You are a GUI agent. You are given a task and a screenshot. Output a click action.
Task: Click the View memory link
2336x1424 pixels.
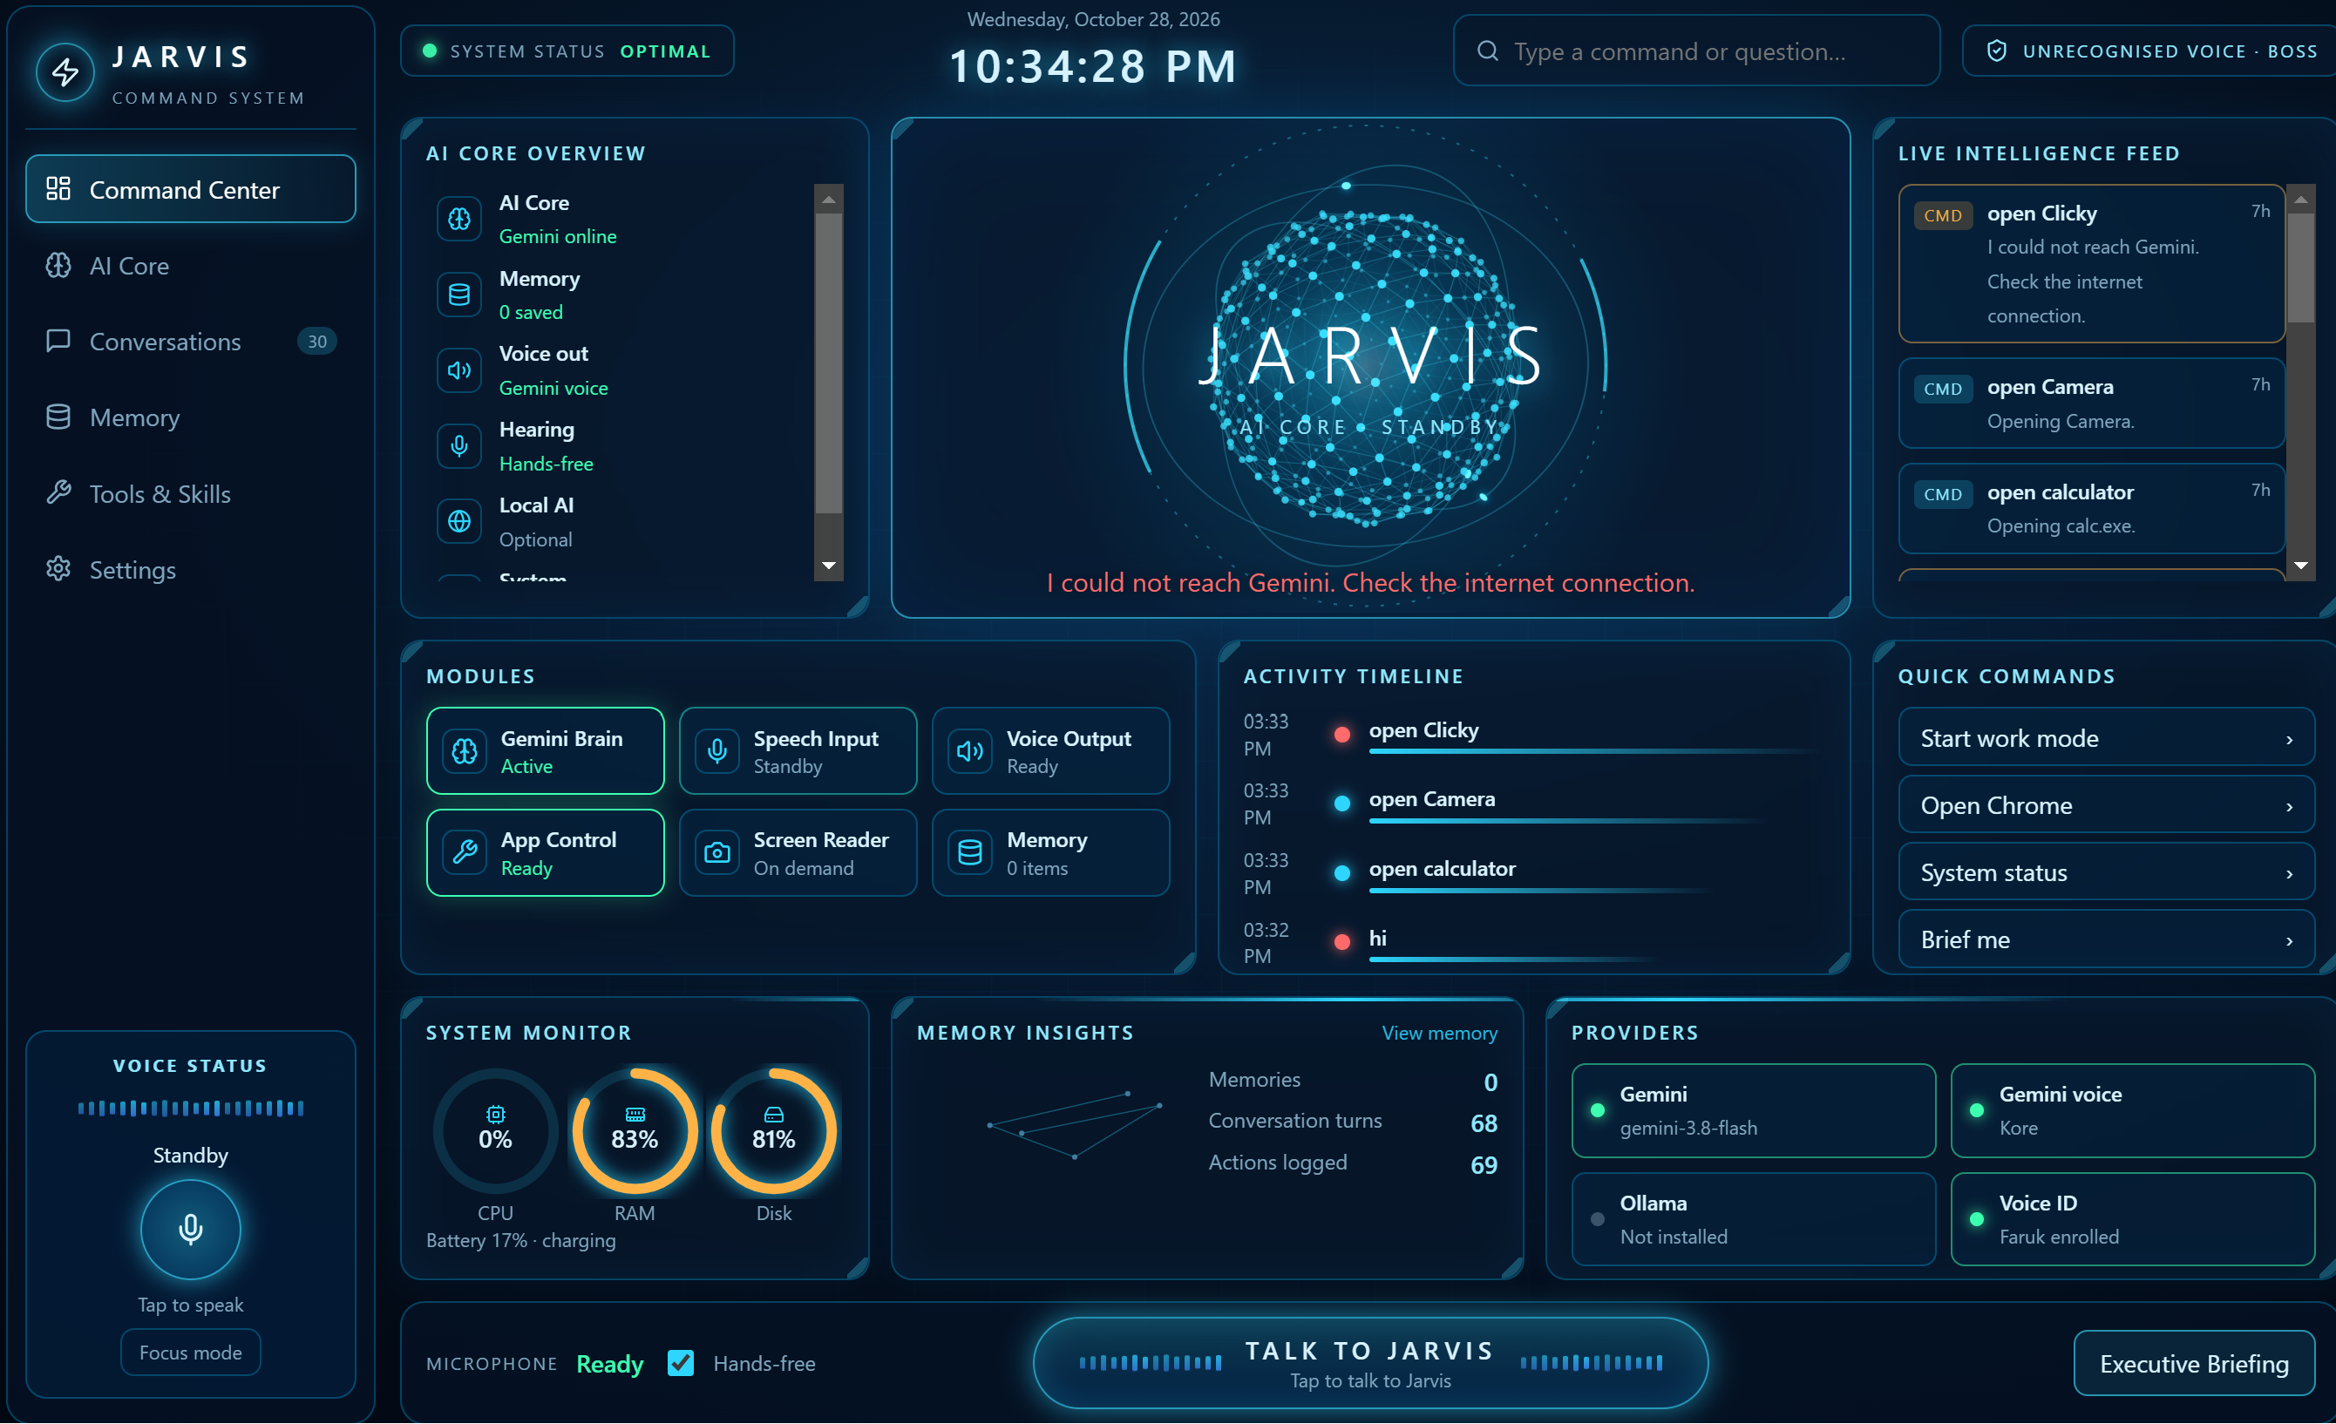(1439, 1033)
